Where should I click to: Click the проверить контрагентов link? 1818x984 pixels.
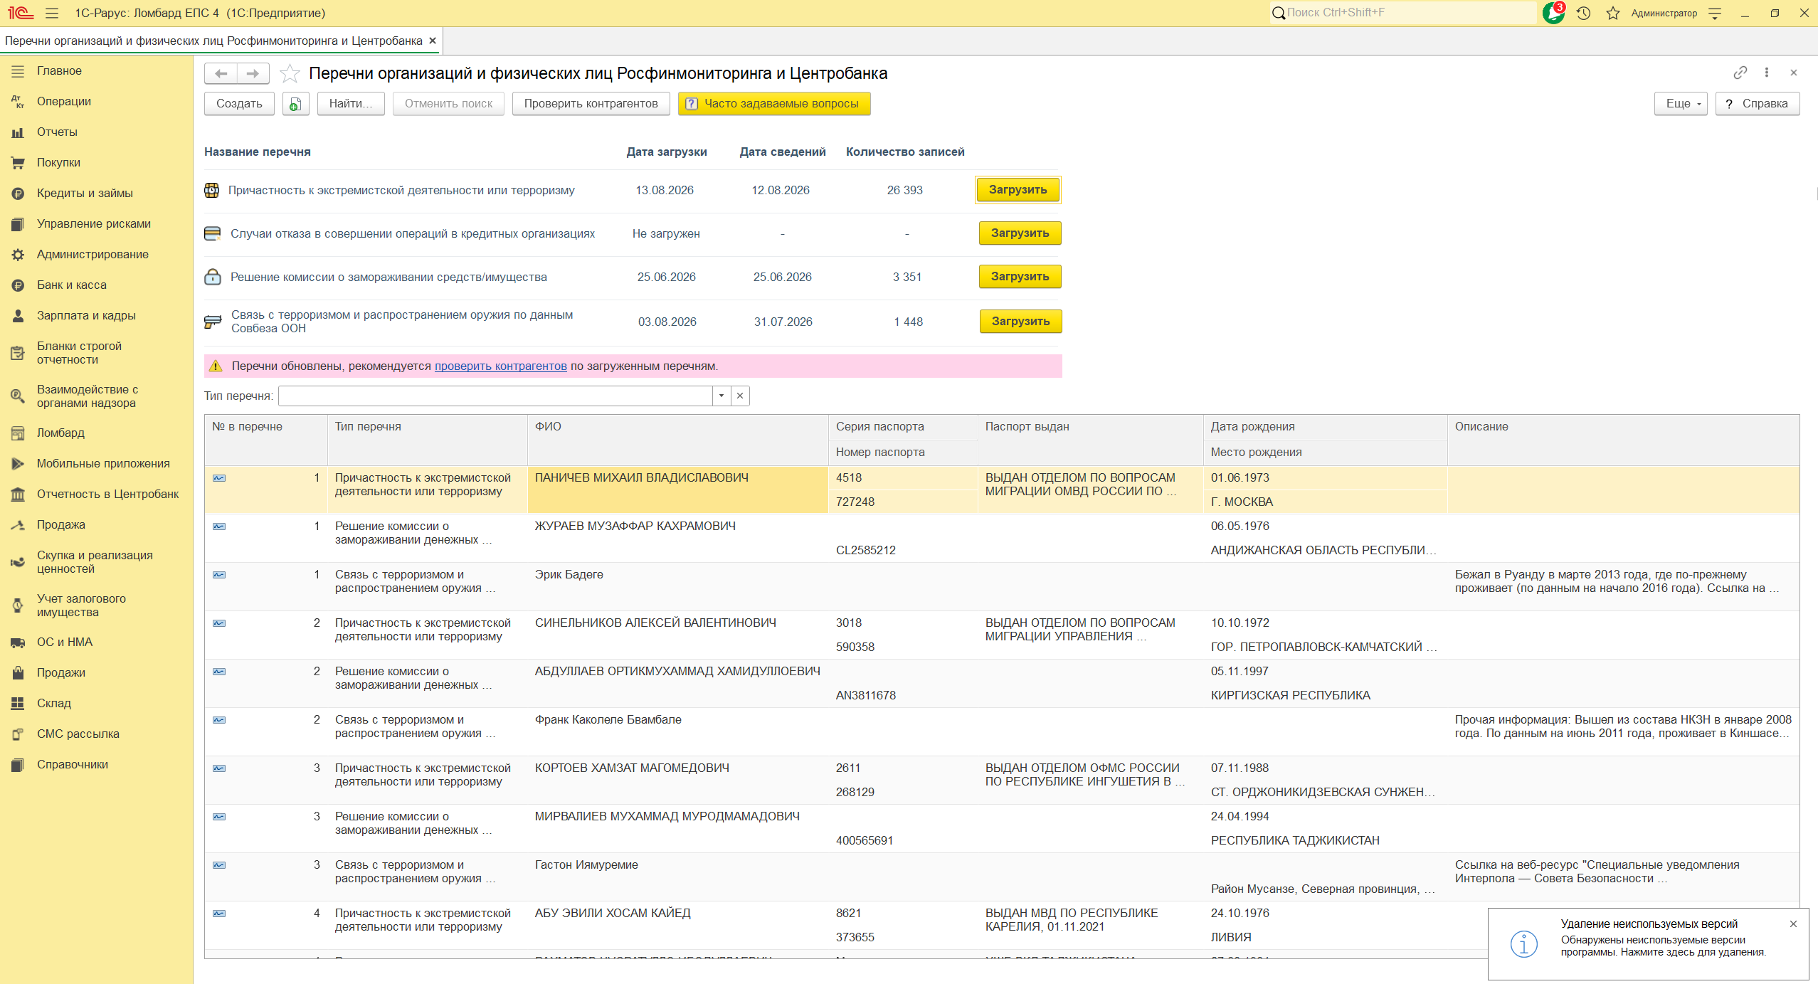click(x=501, y=366)
